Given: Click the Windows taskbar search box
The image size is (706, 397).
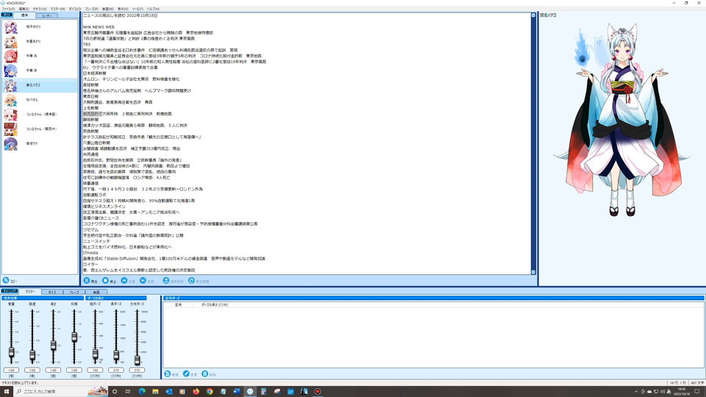Looking at the screenshot, I should (61, 391).
